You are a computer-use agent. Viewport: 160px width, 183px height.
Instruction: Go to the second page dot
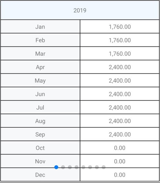tap(63, 167)
